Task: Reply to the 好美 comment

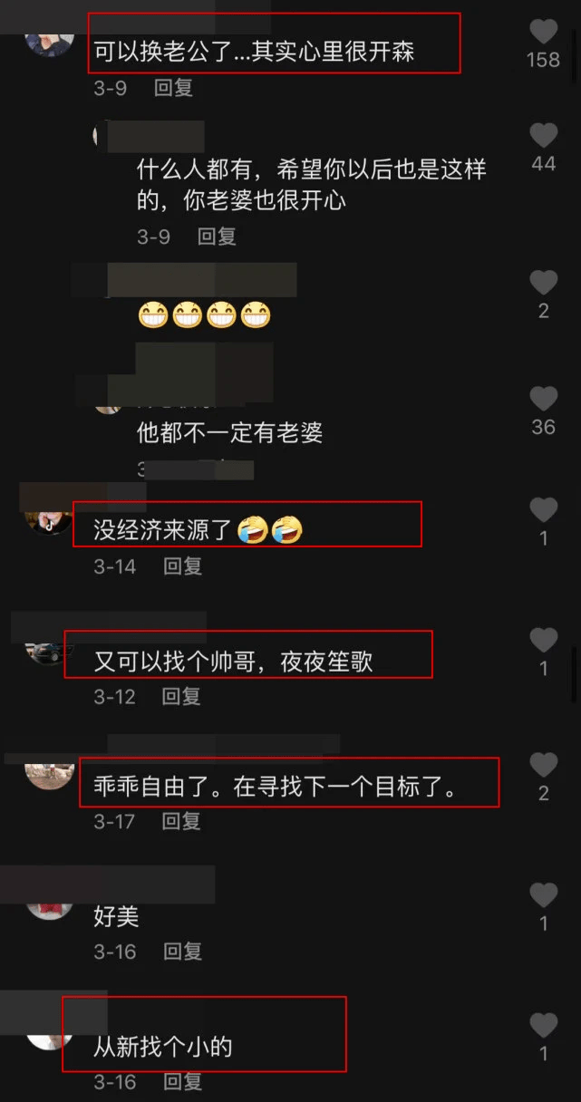Action: 182,952
